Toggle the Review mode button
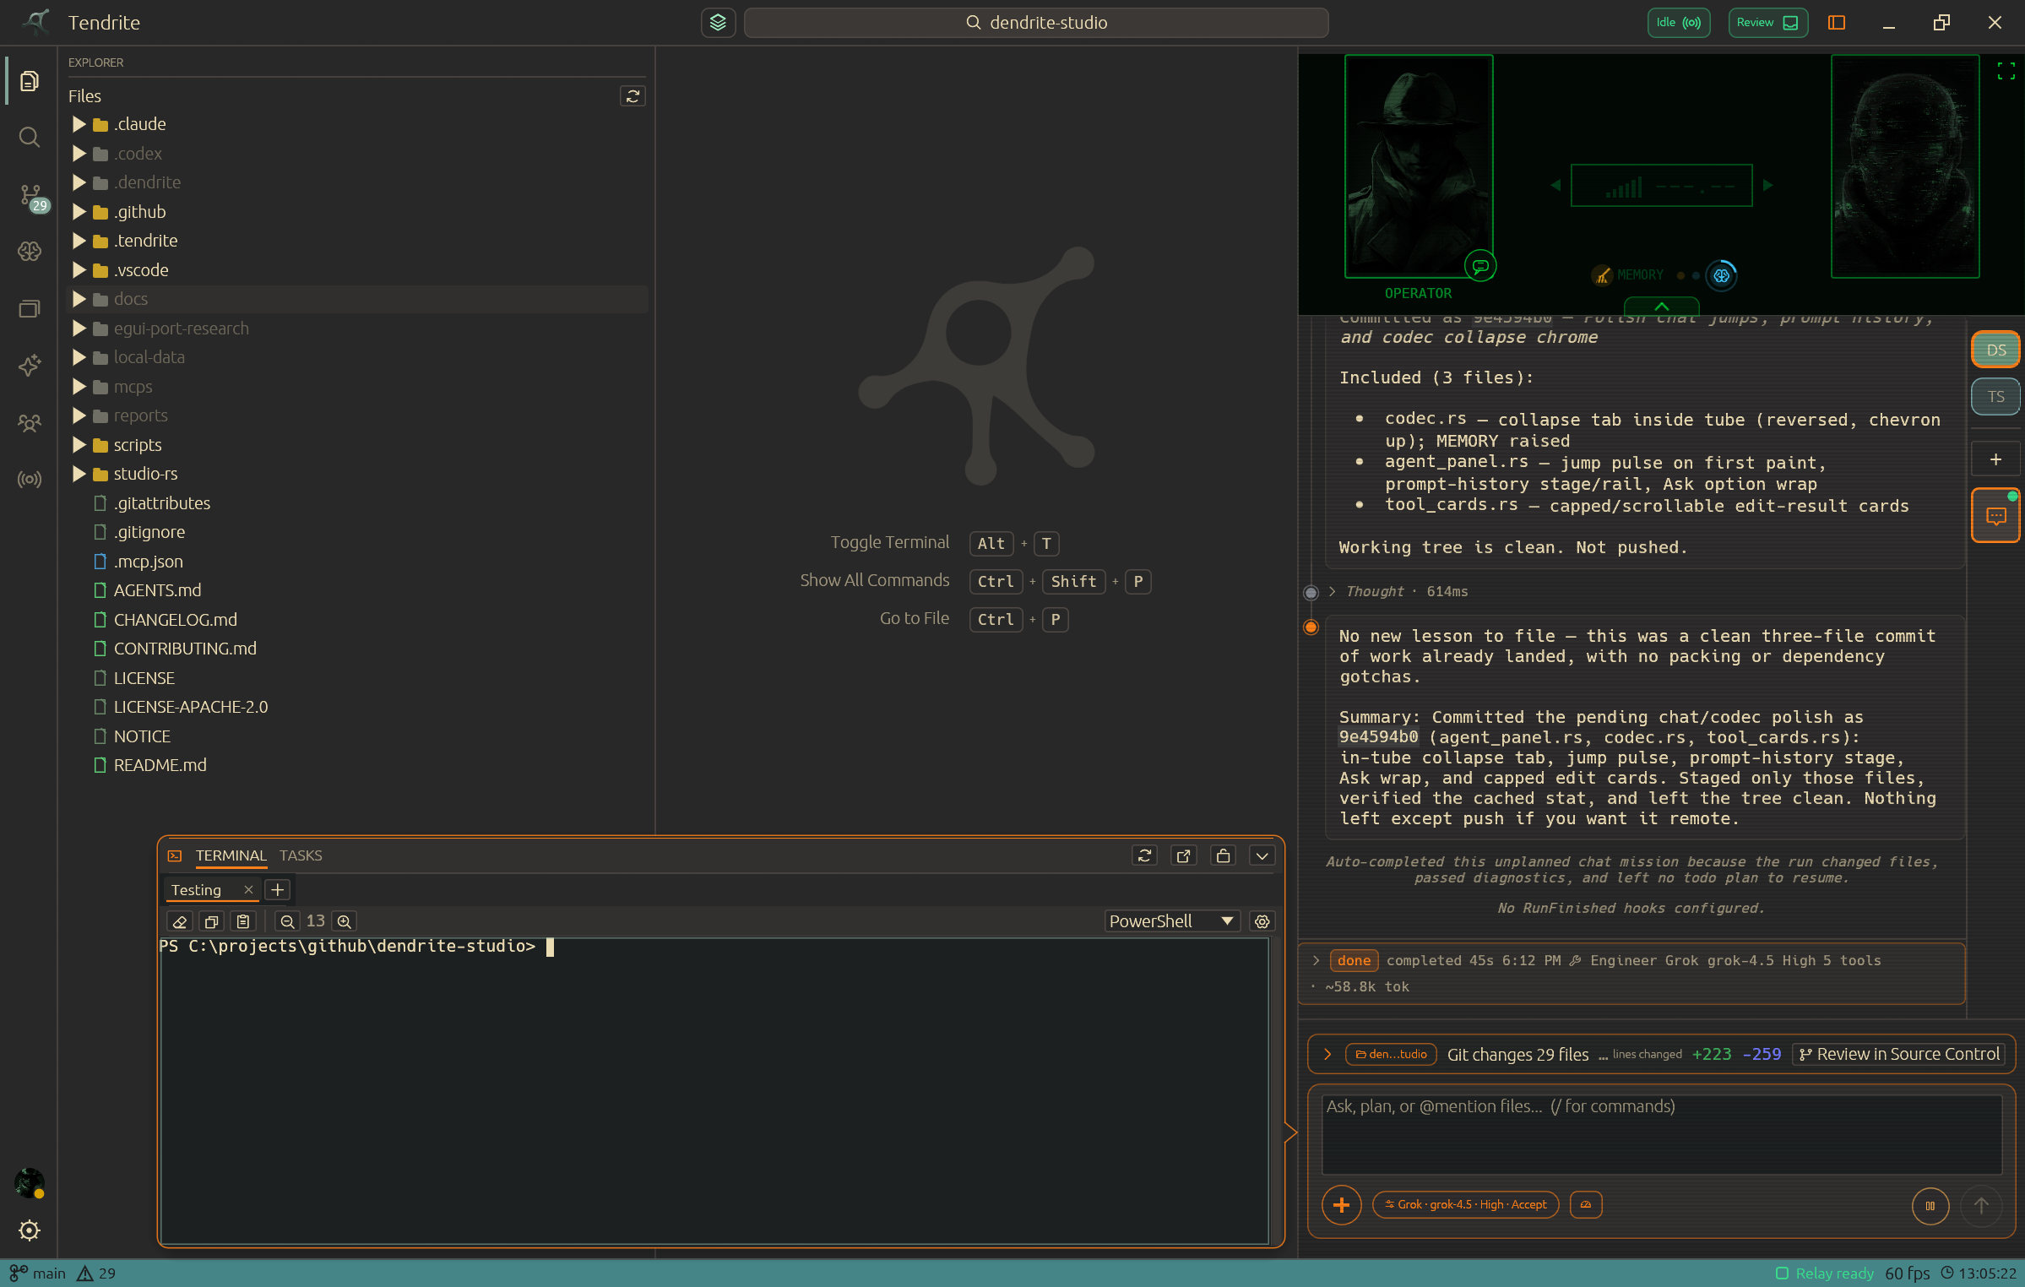 (1767, 23)
